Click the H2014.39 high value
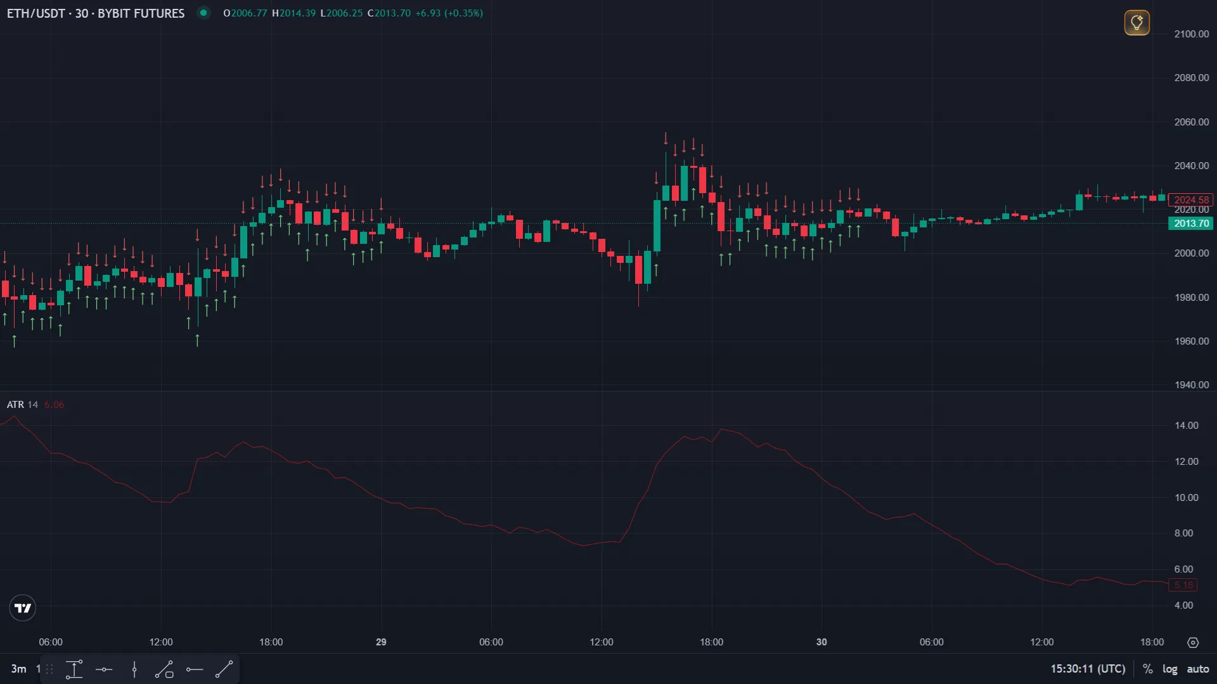The height and width of the screenshot is (684, 1217). [x=293, y=13]
